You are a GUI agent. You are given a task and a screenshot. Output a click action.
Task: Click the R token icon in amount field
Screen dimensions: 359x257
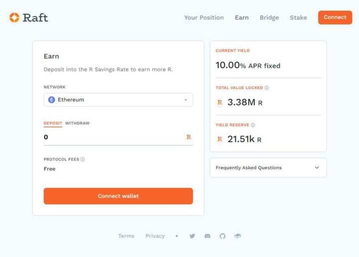coord(188,137)
